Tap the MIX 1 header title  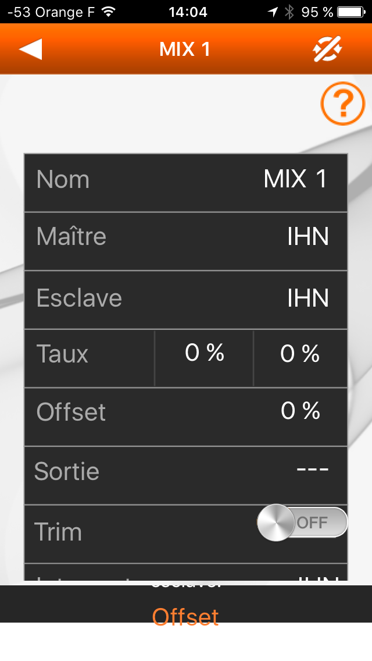click(184, 49)
